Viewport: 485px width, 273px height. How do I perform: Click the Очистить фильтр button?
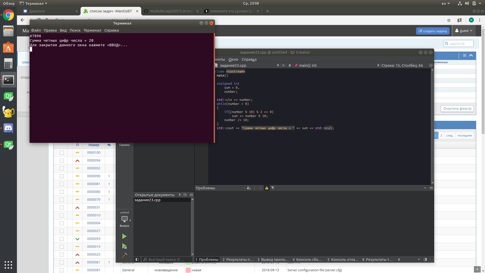(x=457, y=108)
